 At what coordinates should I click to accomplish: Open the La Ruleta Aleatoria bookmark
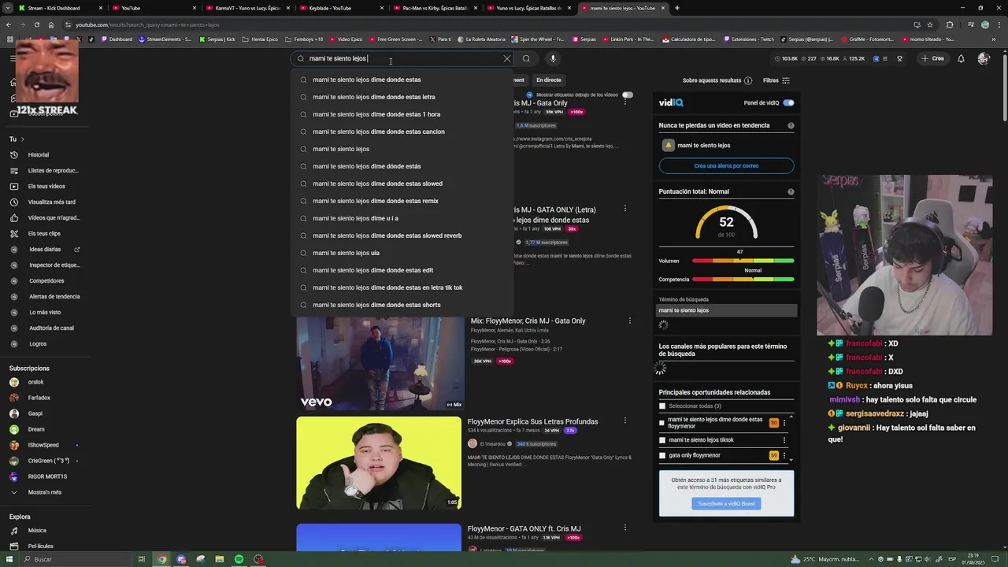click(481, 39)
